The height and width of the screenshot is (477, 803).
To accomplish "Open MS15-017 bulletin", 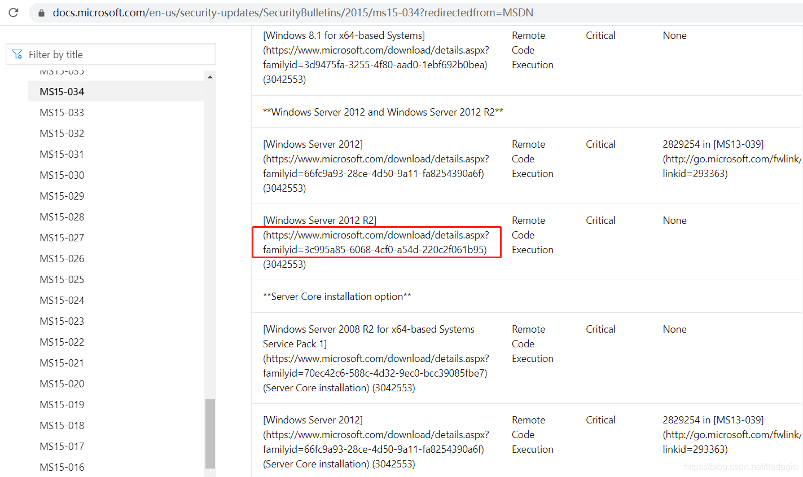I will point(62,446).
